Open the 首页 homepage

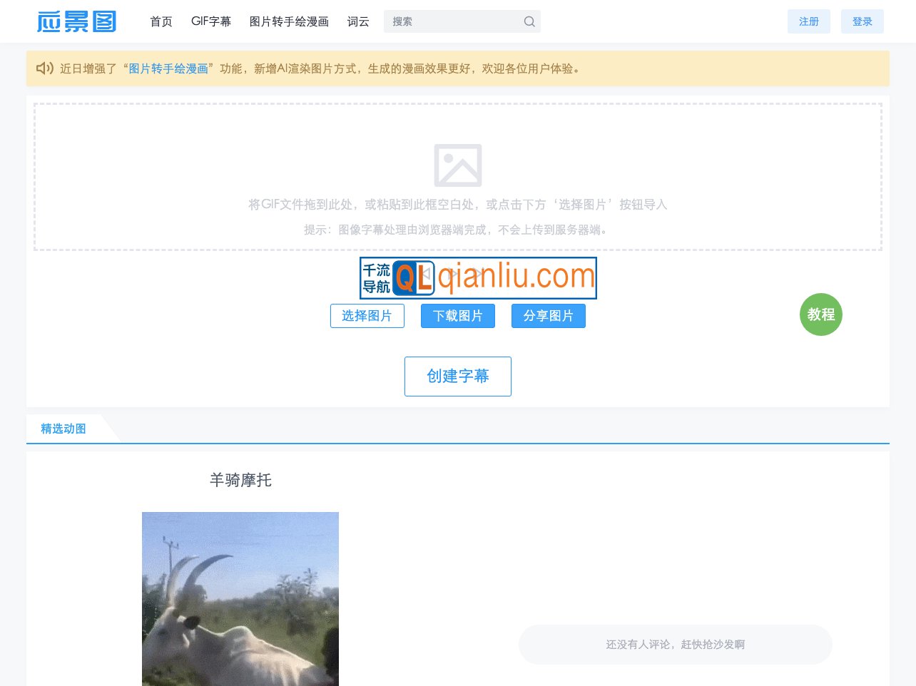click(x=161, y=21)
